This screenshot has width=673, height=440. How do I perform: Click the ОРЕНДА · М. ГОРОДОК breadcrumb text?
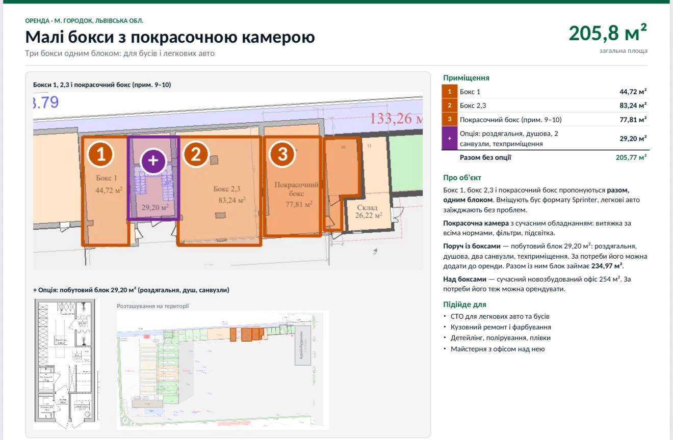tap(84, 21)
